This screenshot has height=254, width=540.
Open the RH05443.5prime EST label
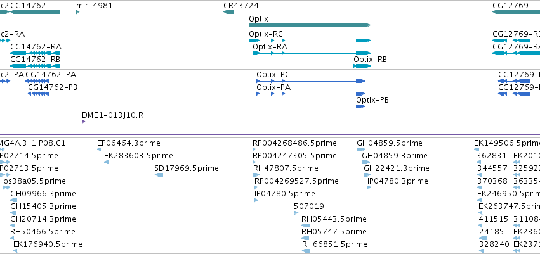pyautogui.click(x=334, y=219)
